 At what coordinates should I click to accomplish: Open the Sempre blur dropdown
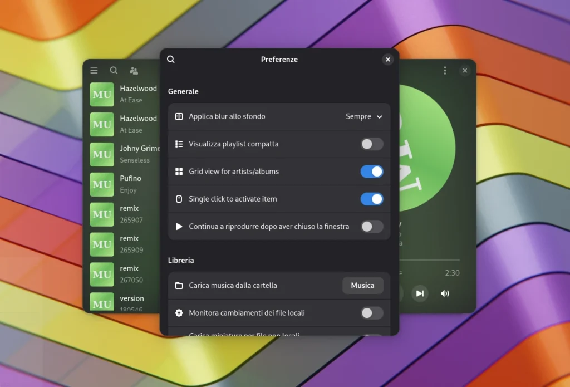coord(364,117)
